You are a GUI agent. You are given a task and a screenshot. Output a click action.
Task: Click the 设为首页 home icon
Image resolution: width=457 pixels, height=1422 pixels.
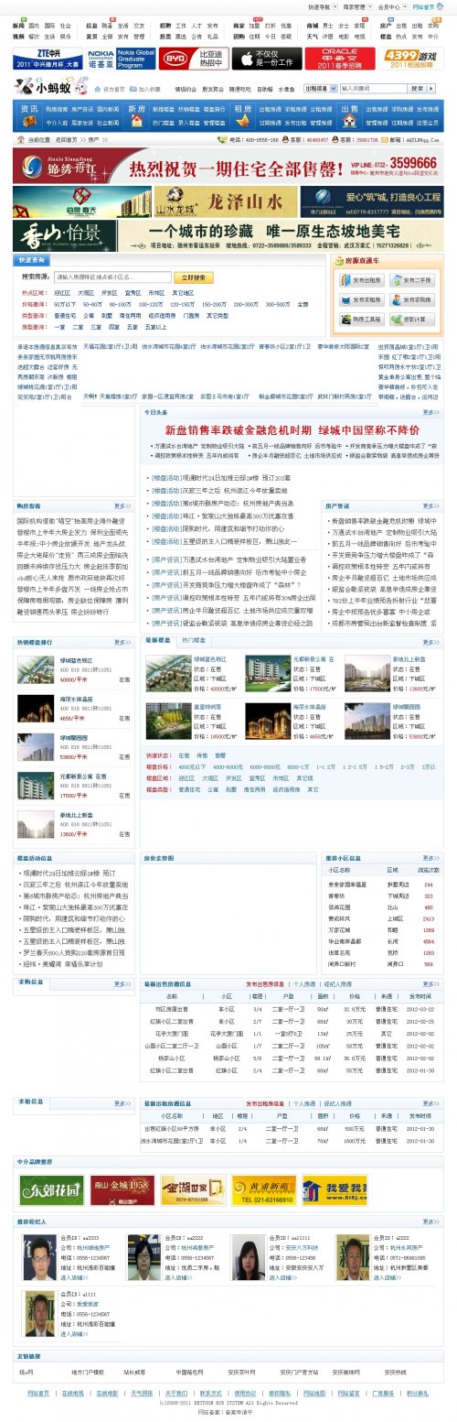[x=99, y=90]
